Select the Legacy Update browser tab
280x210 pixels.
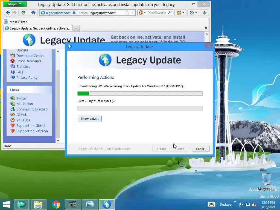click(x=38, y=28)
